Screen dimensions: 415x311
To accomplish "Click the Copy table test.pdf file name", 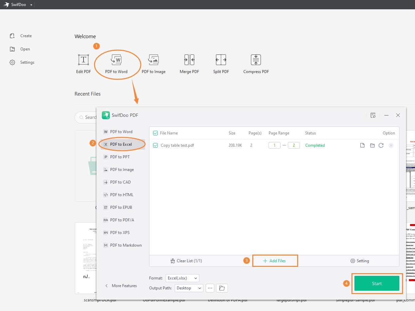I will pyautogui.click(x=177, y=145).
